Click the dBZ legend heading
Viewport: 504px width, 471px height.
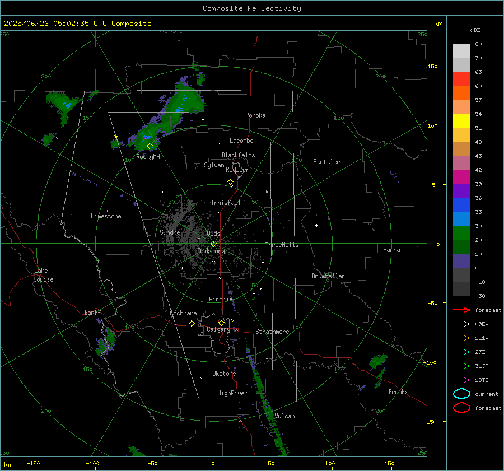point(475,30)
